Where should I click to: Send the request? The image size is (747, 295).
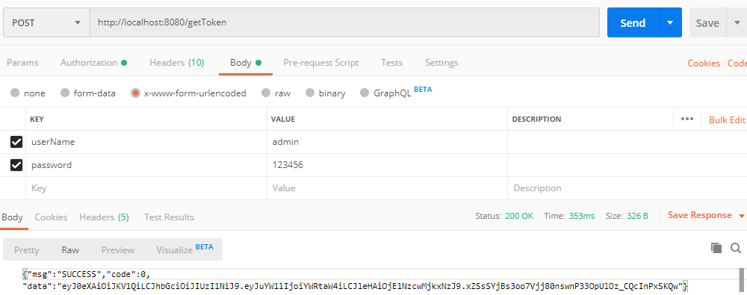(633, 22)
